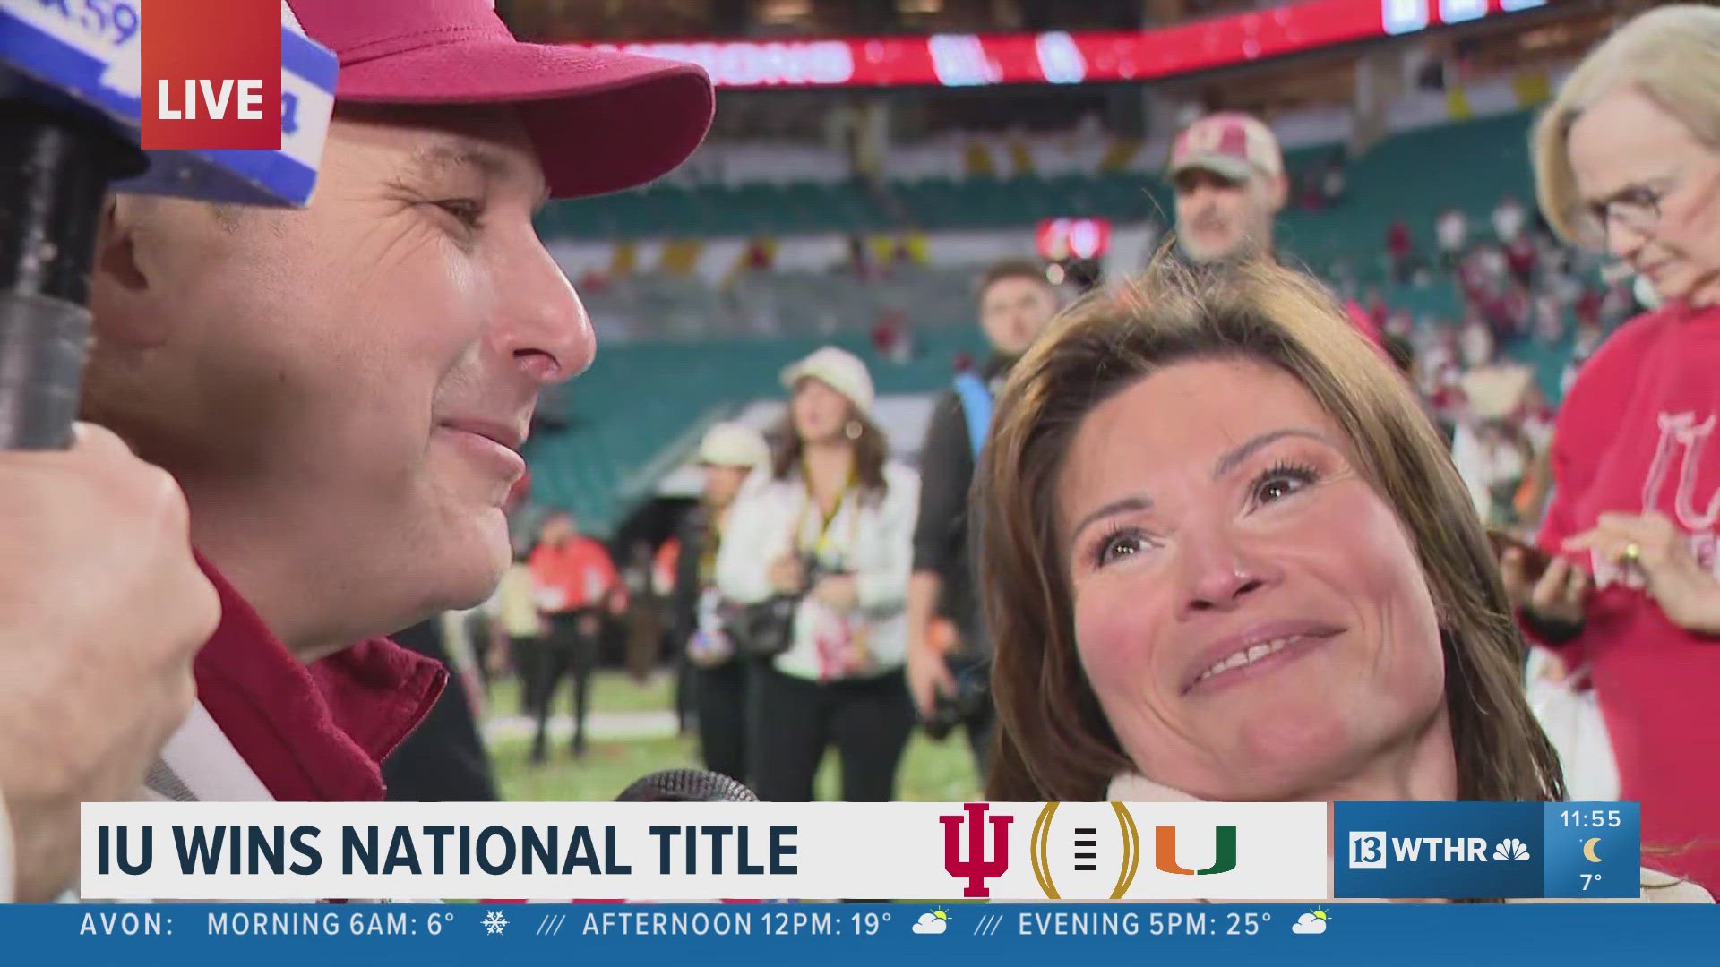Click the afternoon partly cloudy icon
This screenshot has width=1720, height=967.
tap(932, 922)
